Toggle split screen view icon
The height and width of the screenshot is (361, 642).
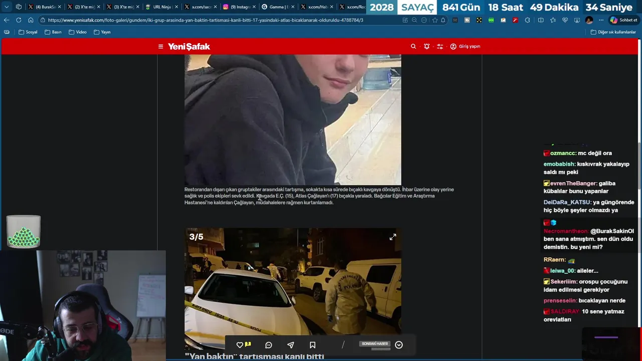[x=541, y=20]
